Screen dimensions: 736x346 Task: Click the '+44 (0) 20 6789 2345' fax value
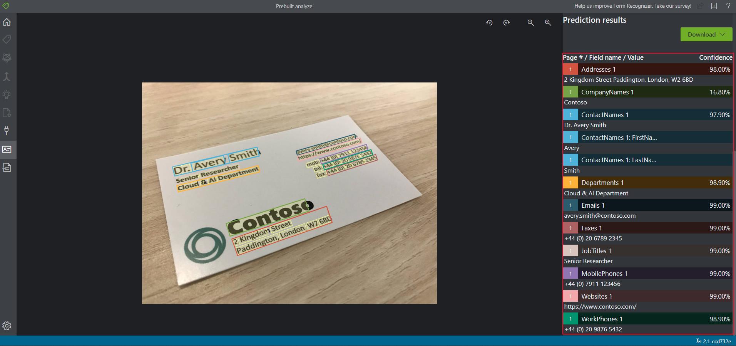[593, 239]
